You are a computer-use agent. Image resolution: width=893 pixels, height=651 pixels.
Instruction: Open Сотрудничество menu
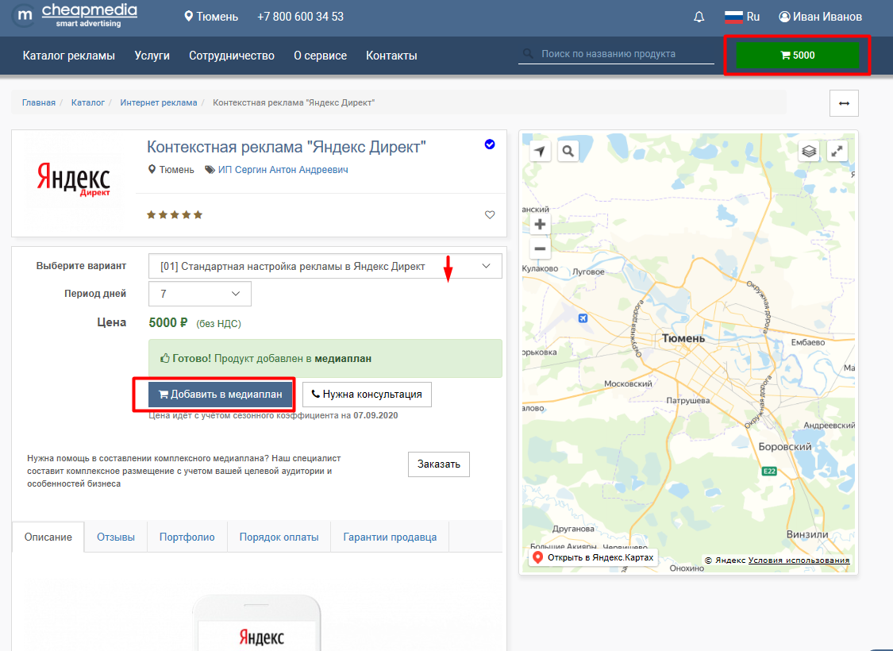(x=232, y=56)
